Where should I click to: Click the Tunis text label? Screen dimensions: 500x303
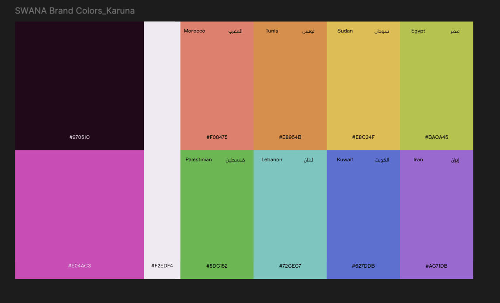pyautogui.click(x=272, y=31)
